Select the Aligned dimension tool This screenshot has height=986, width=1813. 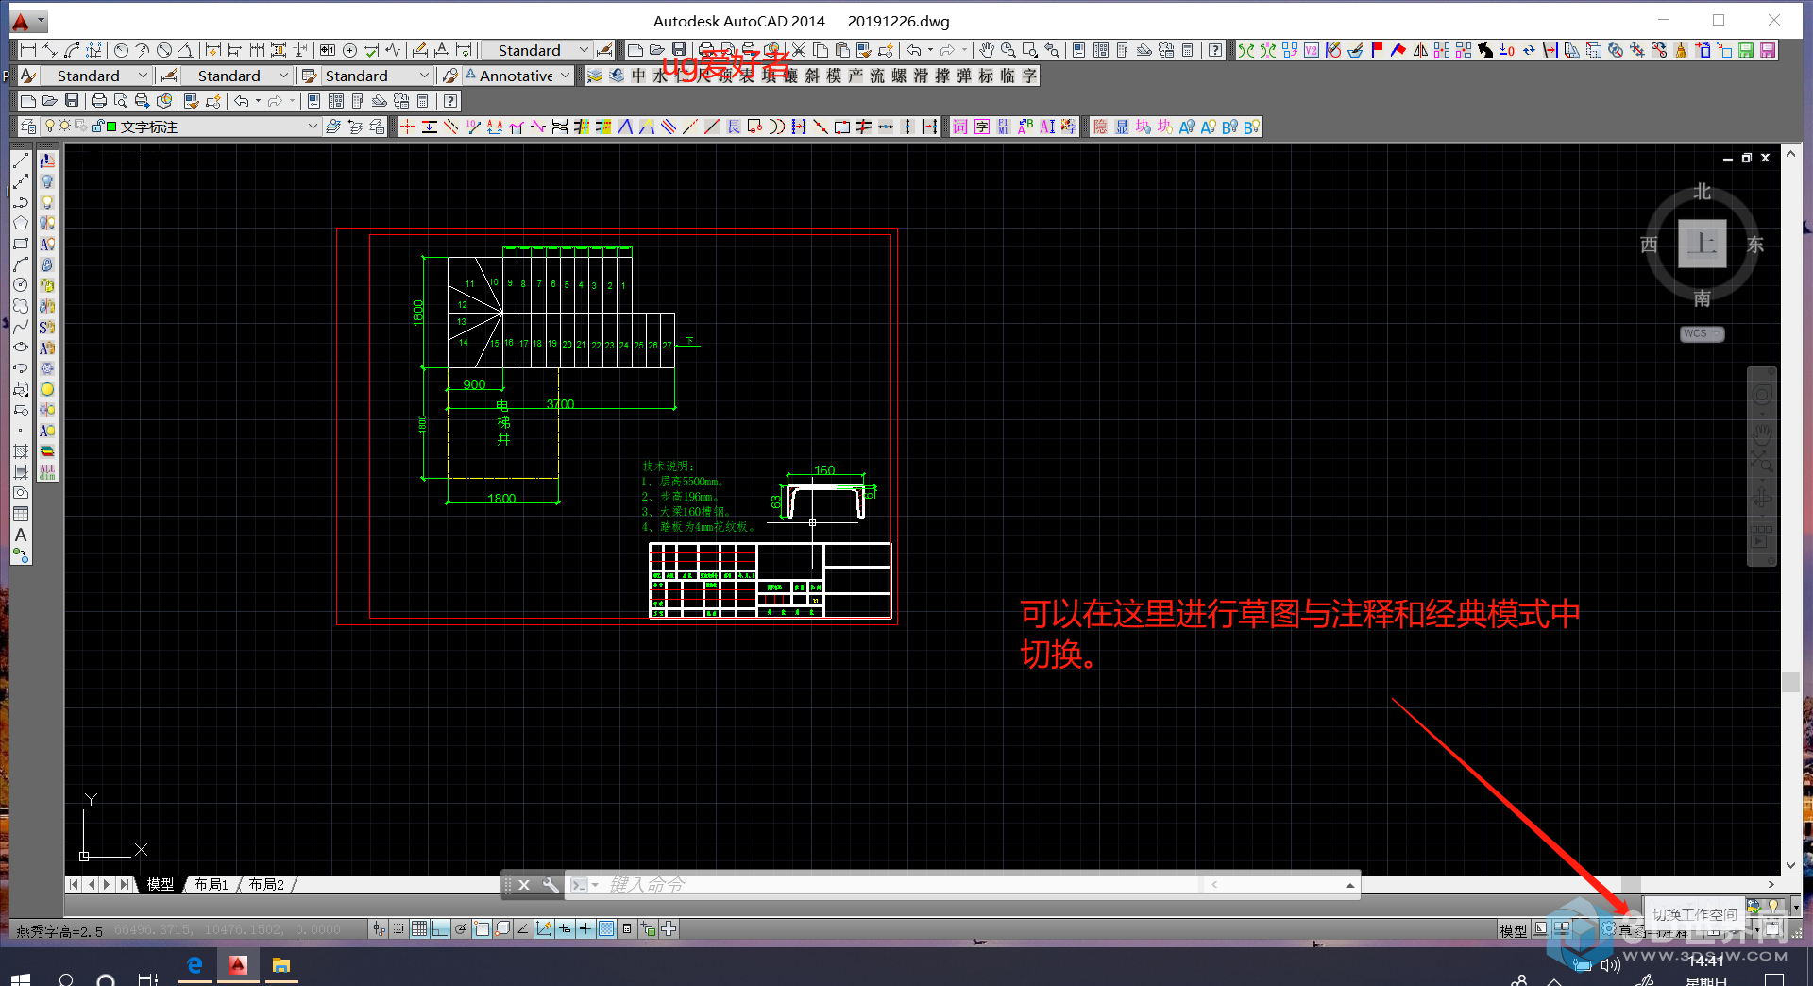click(x=50, y=50)
